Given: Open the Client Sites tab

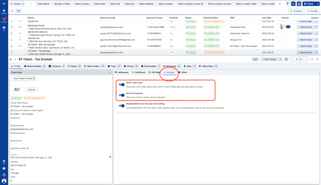Looking at the screenshot, I should 208,66.
